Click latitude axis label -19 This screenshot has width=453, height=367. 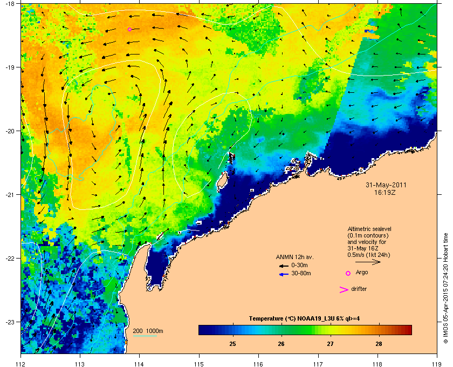[x=10, y=67]
